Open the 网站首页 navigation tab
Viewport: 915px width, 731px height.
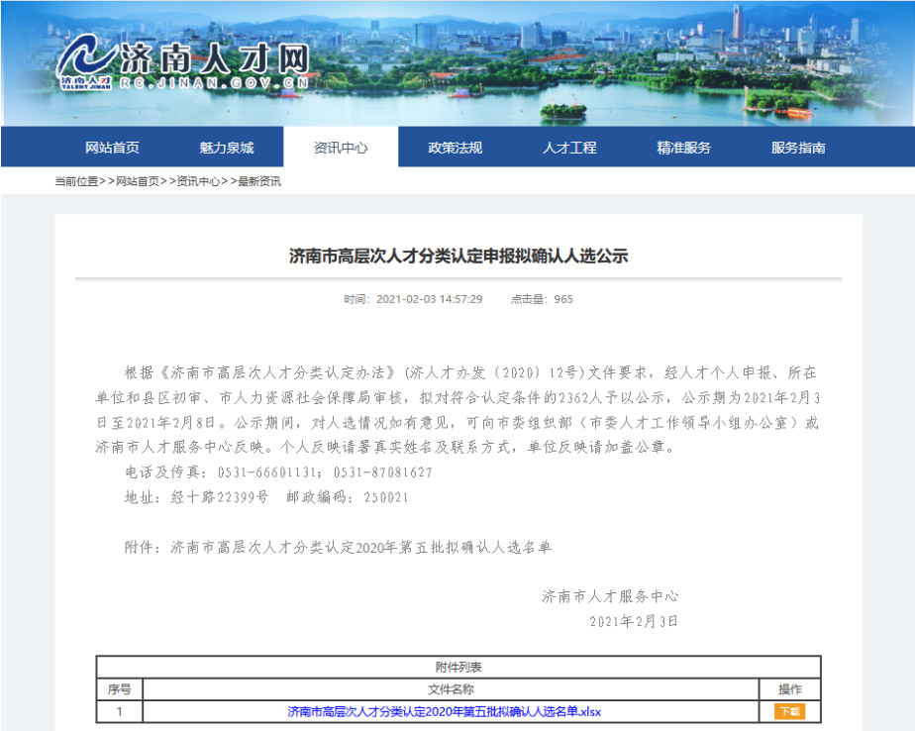[x=112, y=148]
